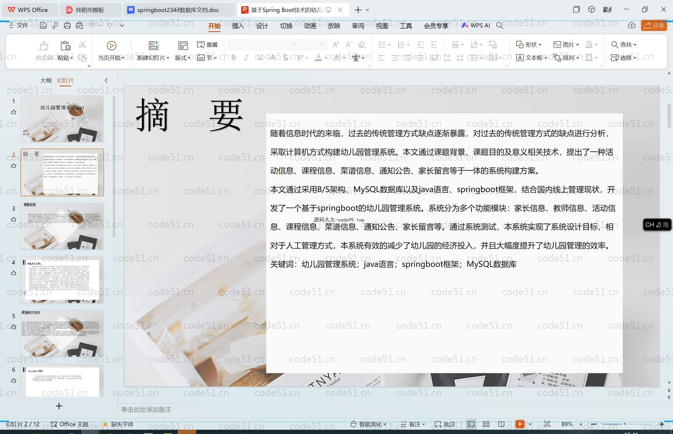Viewport: 673px width, 434px height.
Task: Click Missing Fonts (缺失字体) in status bar
Action: click(118, 424)
